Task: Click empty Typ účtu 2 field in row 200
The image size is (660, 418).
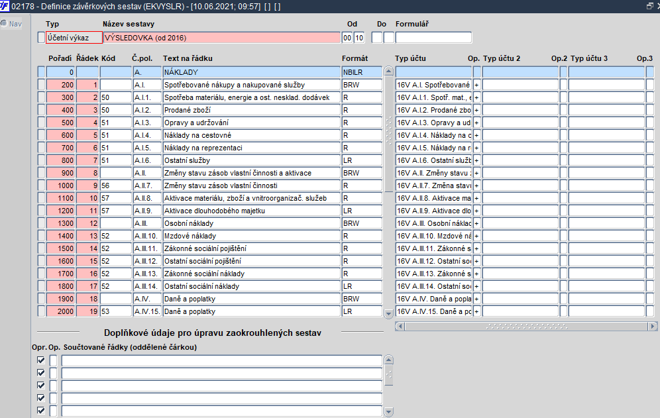Action: click(520, 85)
